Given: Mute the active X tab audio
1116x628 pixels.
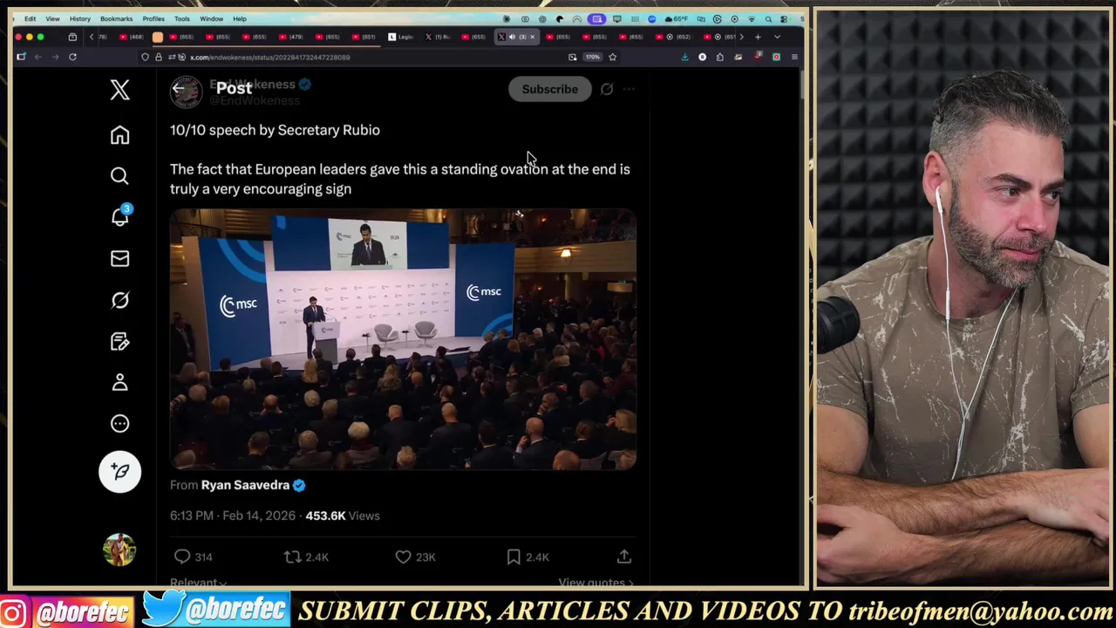Looking at the screenshot, I should tap(512, 37).
